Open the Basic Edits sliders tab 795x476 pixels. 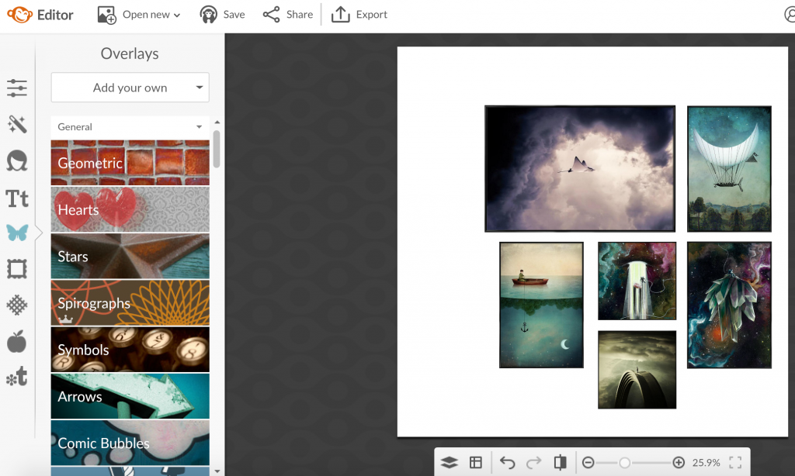[17, 88]
